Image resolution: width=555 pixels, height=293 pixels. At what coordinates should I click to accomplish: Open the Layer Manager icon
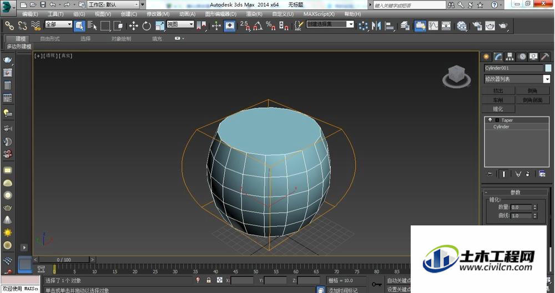[x=405, y=26]
